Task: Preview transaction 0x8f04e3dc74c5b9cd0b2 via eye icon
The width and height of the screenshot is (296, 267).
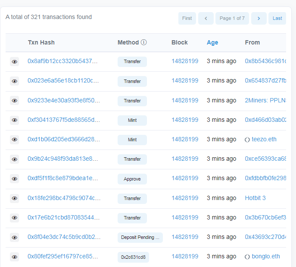Action: 14,238
